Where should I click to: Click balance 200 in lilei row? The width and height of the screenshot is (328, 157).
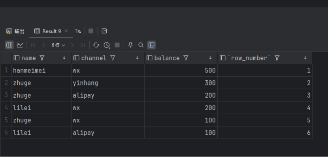pyautogui.click(x=181, y=108)
